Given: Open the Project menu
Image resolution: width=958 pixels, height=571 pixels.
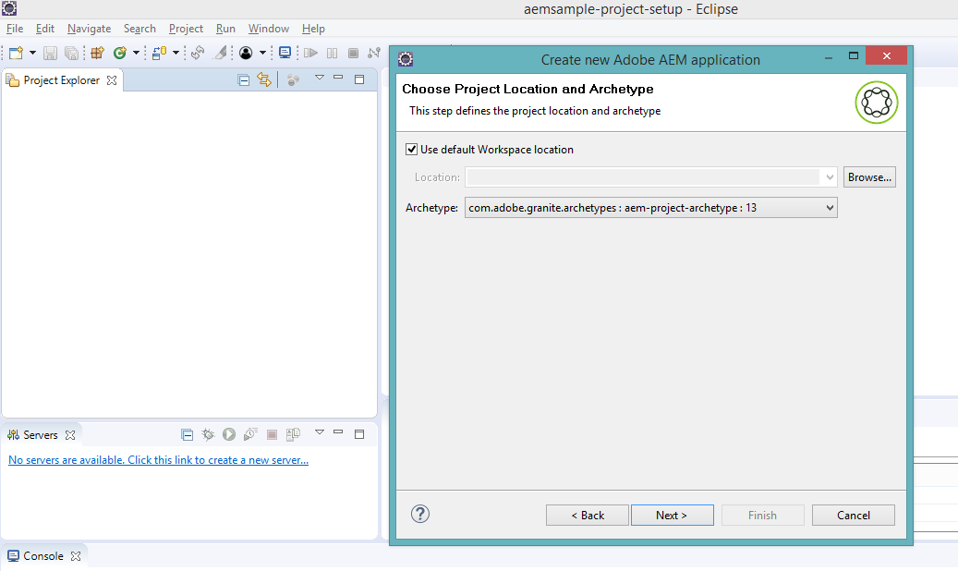Looking at the screenshot, I should pos(186,29).
